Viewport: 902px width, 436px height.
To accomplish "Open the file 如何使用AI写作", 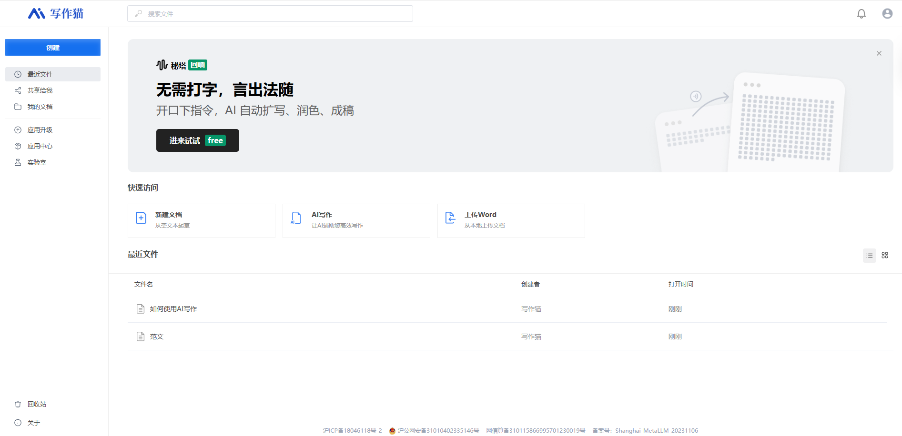I will click(173, 309).
